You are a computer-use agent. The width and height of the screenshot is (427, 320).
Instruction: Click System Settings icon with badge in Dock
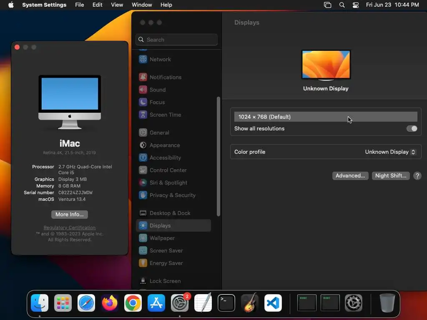pyautogui.click(x=180, y=303)
